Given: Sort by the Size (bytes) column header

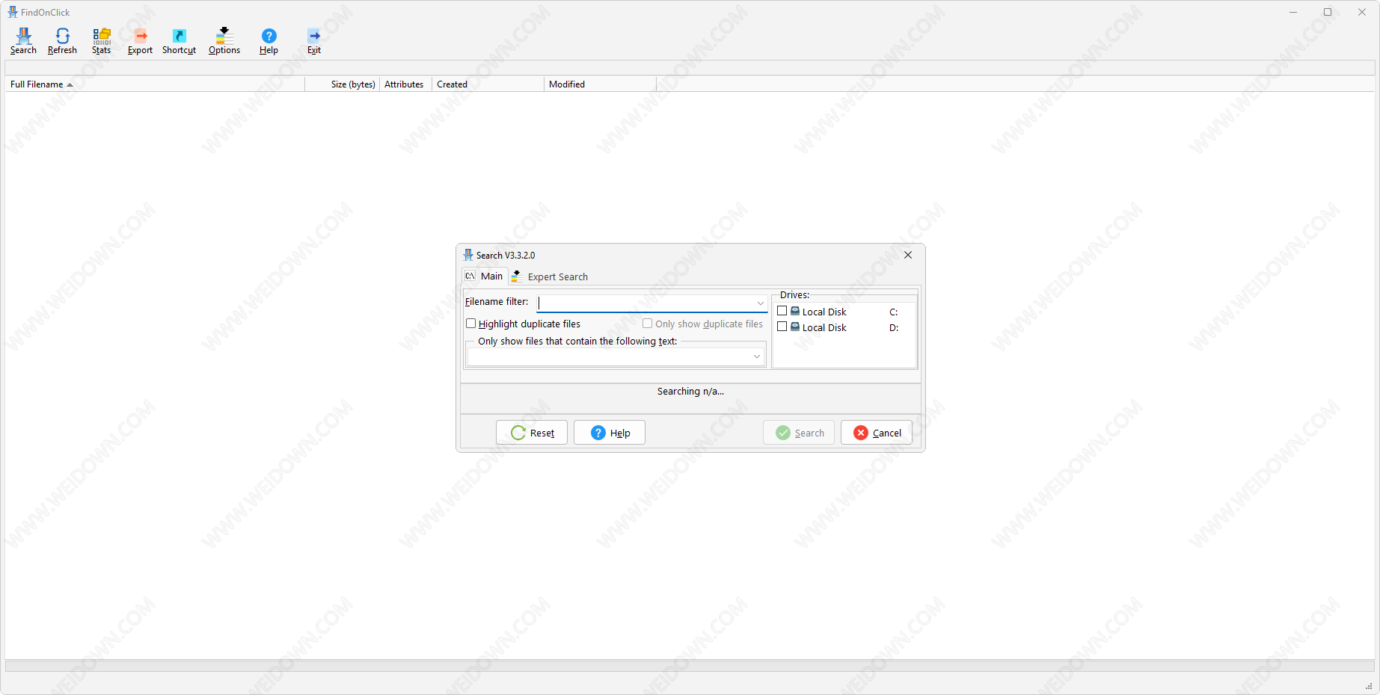Looking at the screenshot, I should click(343, 84).
